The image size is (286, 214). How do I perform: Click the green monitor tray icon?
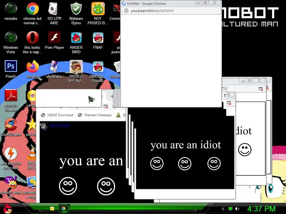tap(230, 209)
